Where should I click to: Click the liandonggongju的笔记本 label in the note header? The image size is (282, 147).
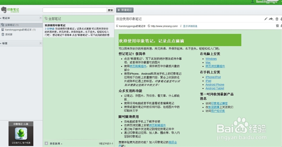[132, 26]
